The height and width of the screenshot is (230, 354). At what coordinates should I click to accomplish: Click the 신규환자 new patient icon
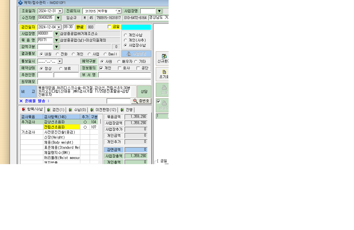pyautogui.click(x=164, y=56)
